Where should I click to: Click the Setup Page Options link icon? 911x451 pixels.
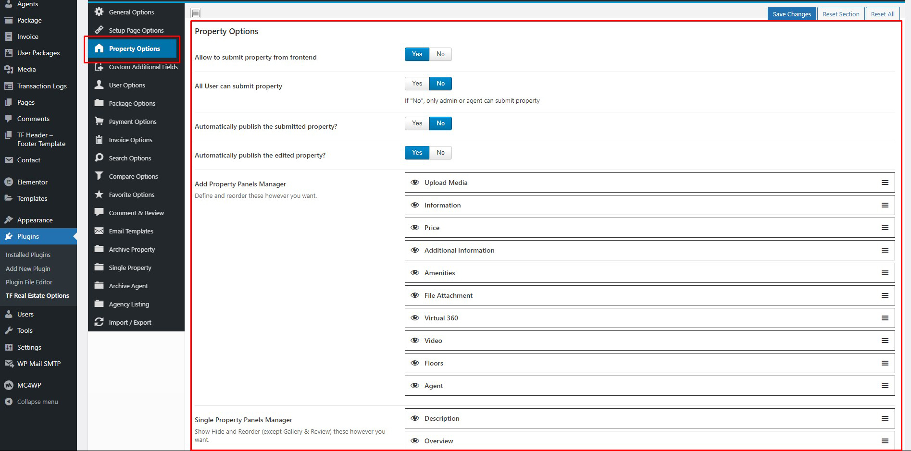pyautogui.click(x=99, y=30)
